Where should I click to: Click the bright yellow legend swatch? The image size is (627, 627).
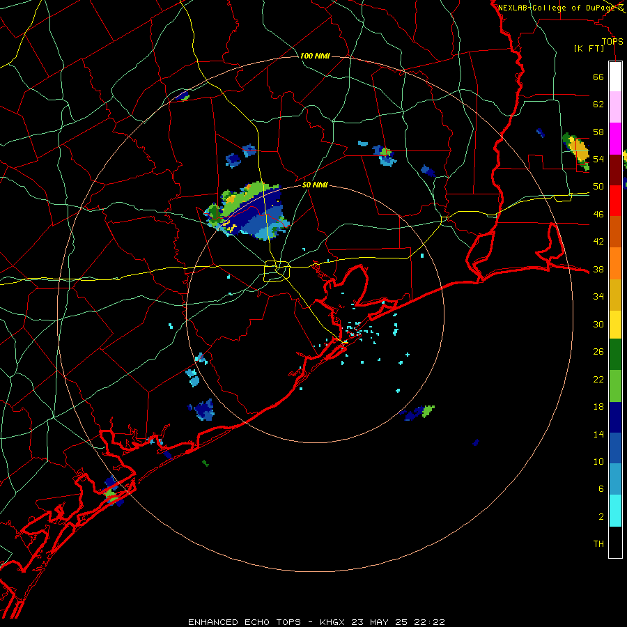tap(615, 325)
